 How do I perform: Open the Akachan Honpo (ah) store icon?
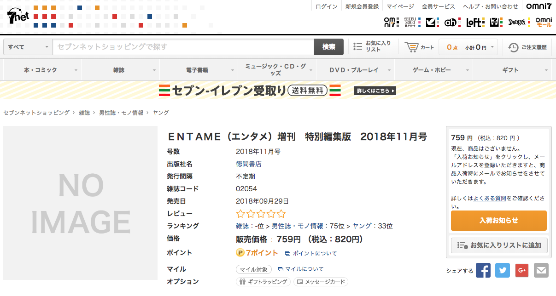coord(452,22)
